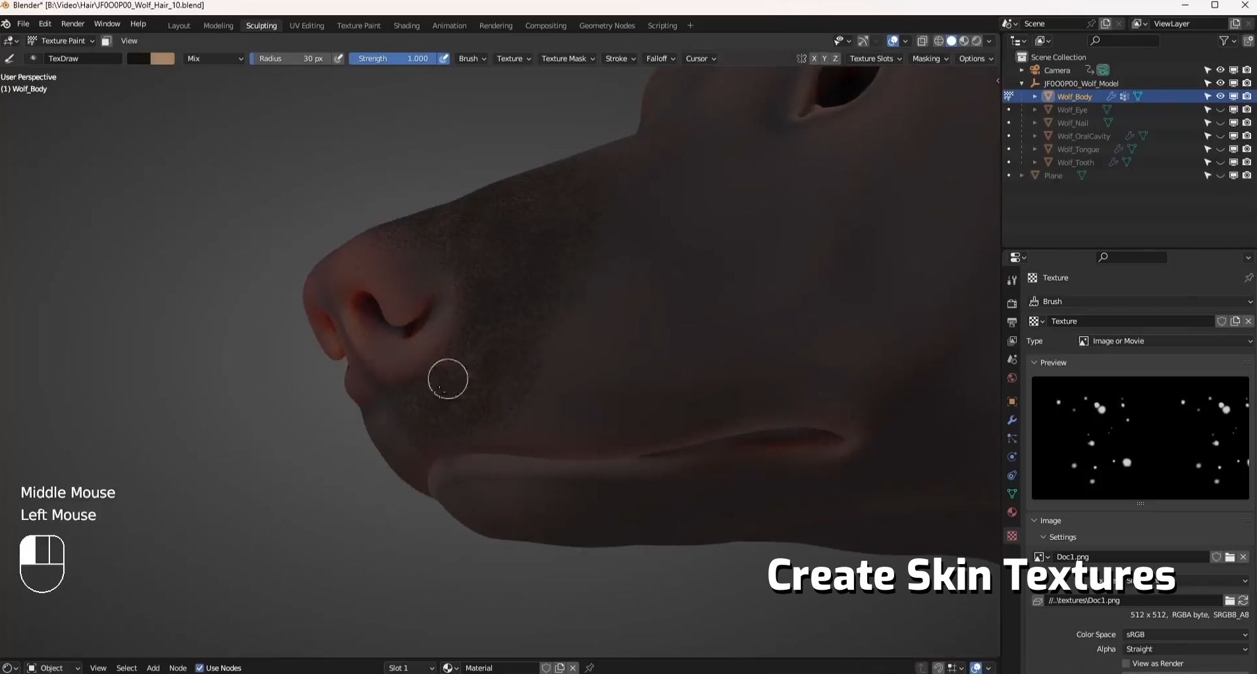
Task: Open the Texture Slots popover
Action: click(875, 59)
